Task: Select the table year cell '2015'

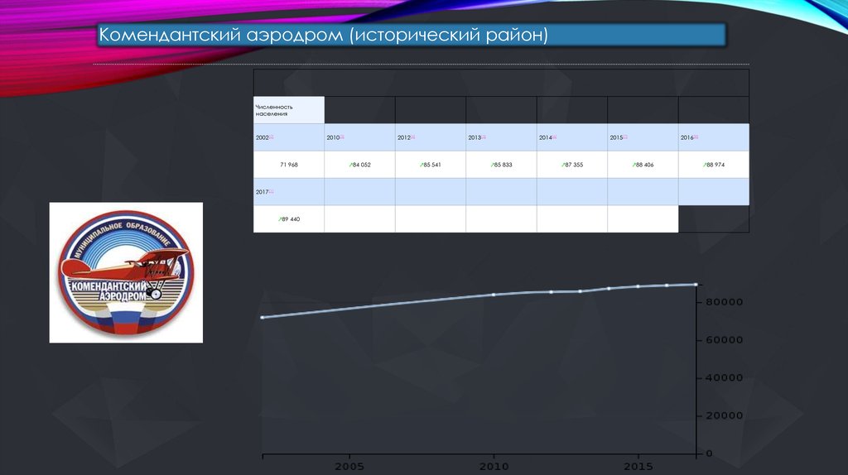Action: 643,137
